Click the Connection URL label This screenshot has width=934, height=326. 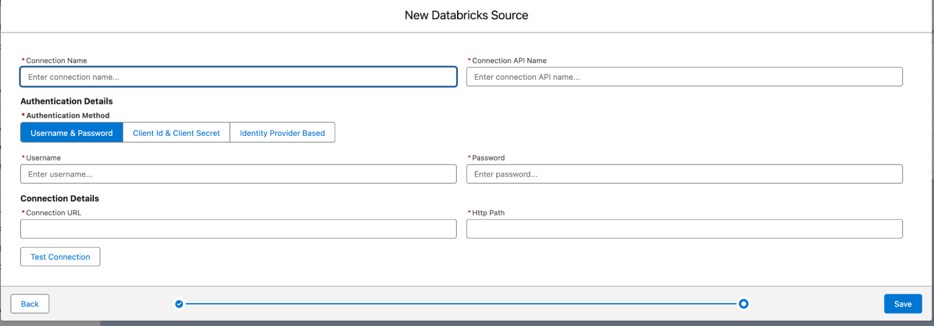point(54,213)
